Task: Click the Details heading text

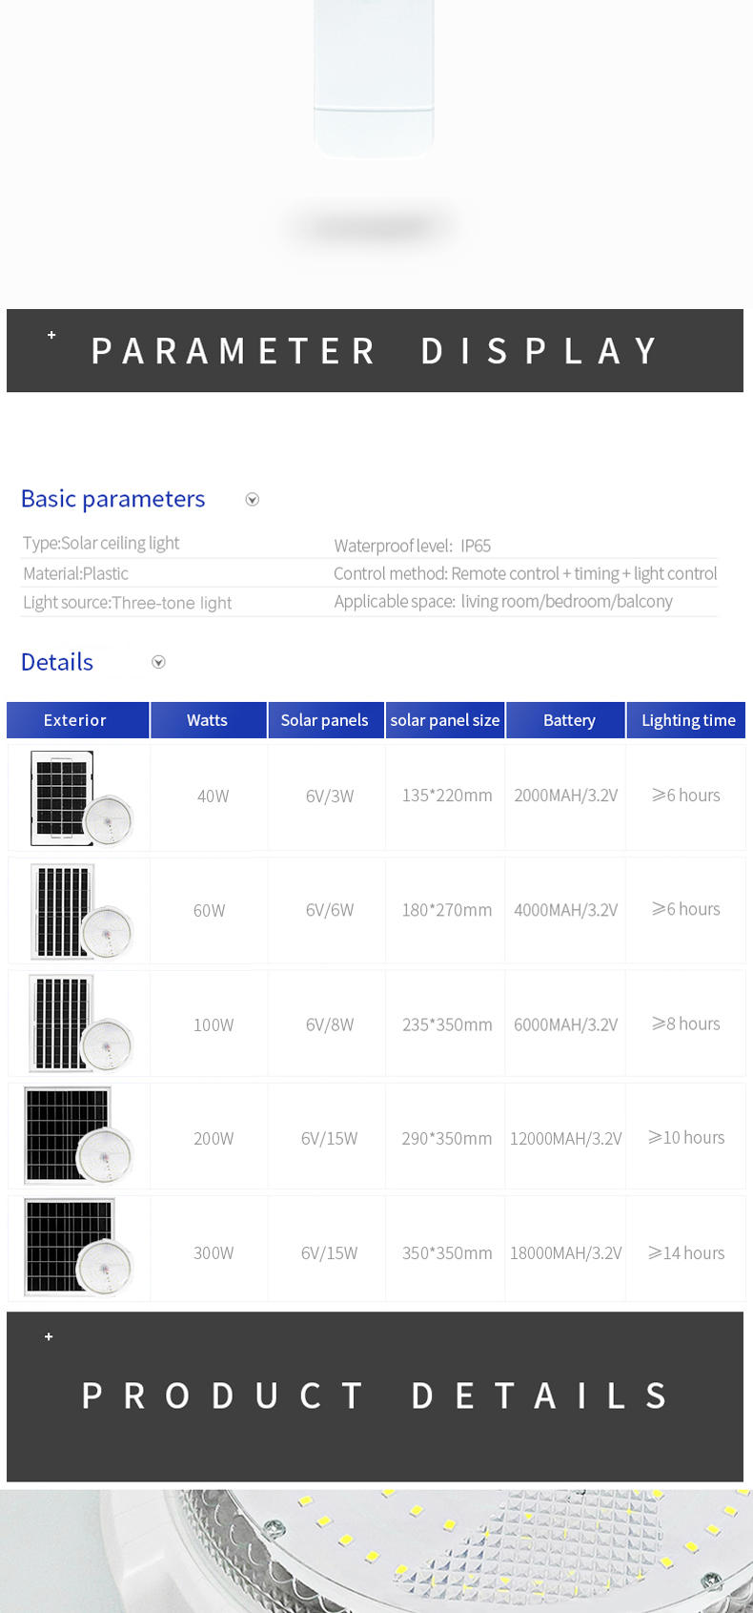Action: tap(57, 662)
